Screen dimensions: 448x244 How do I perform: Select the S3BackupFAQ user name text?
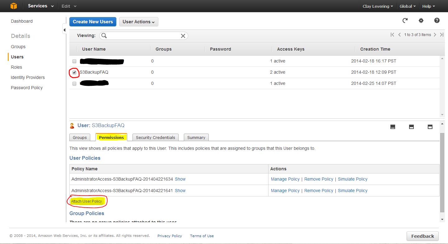[x=94, y=72]
